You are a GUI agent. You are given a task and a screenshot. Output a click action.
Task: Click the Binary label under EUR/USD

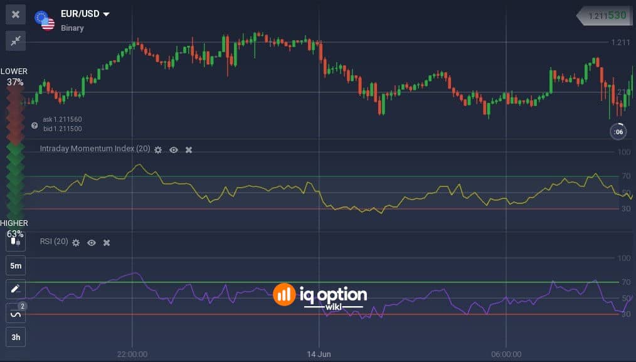click(x=72, y=28)
